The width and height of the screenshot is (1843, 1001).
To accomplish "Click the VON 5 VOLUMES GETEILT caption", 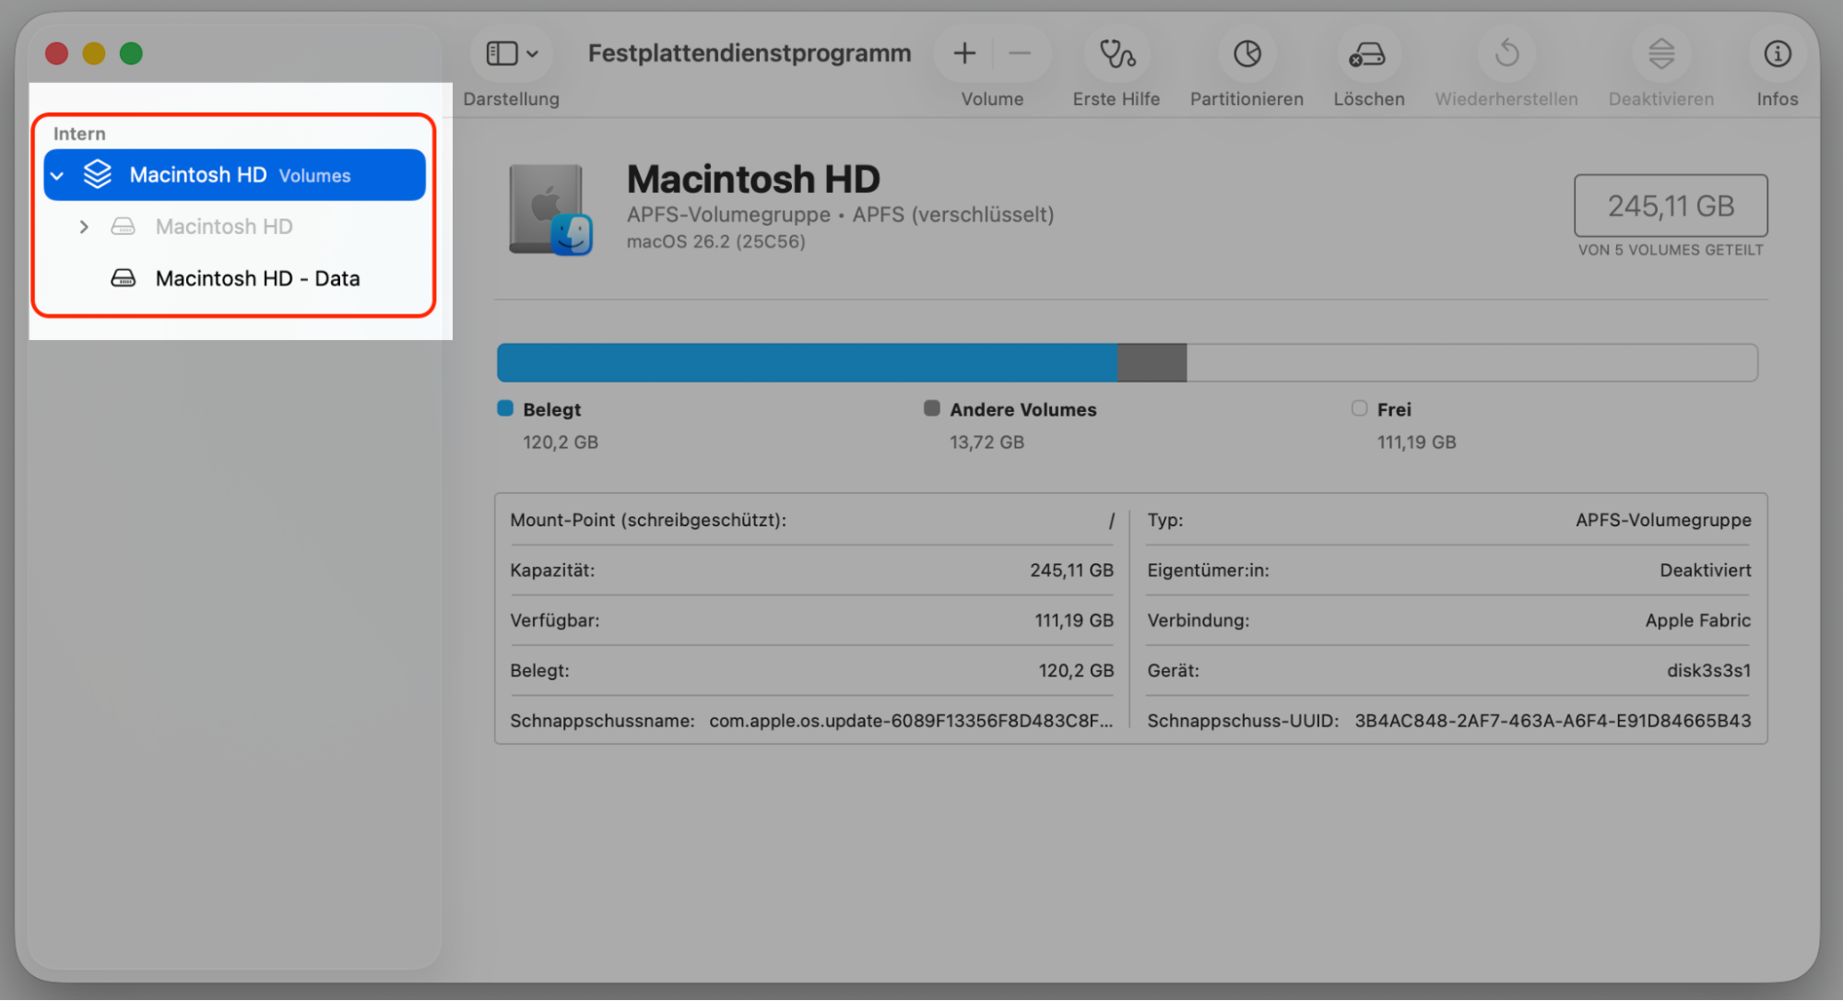I will (x=1671, y=250).
